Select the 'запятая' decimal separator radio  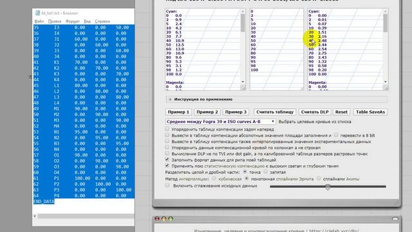point(266,172)
